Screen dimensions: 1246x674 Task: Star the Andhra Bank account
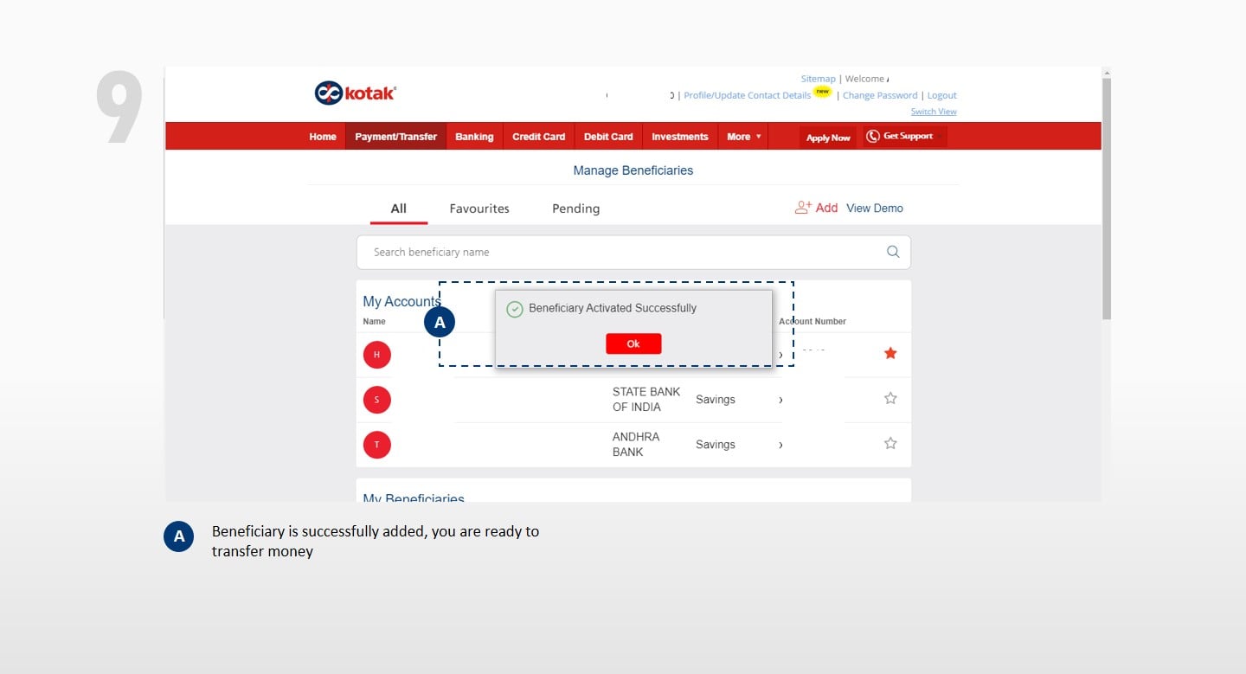[890, 444]
